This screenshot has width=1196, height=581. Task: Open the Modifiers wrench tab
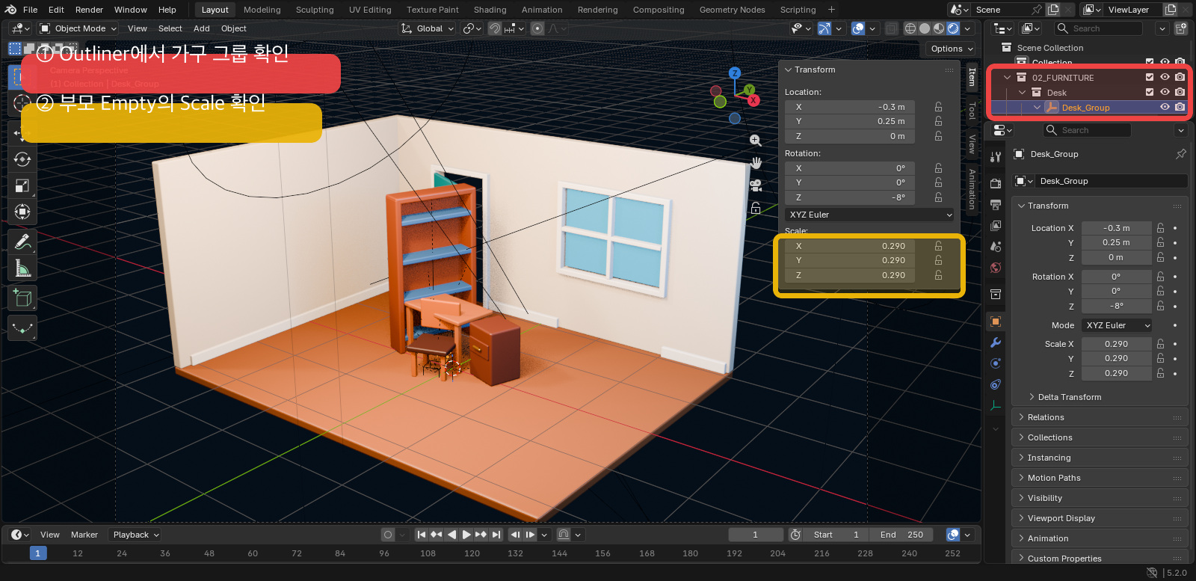tap(996, 342)
